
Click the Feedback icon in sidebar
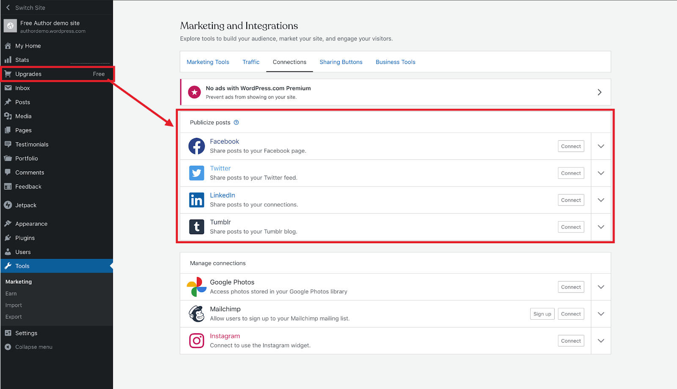[x=8, y=186]
